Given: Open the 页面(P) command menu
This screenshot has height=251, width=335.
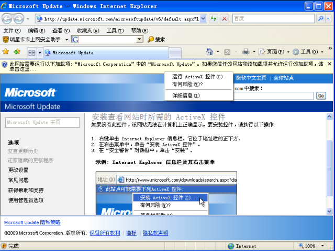Looking at the screenshot, I should tap(274, 52).
